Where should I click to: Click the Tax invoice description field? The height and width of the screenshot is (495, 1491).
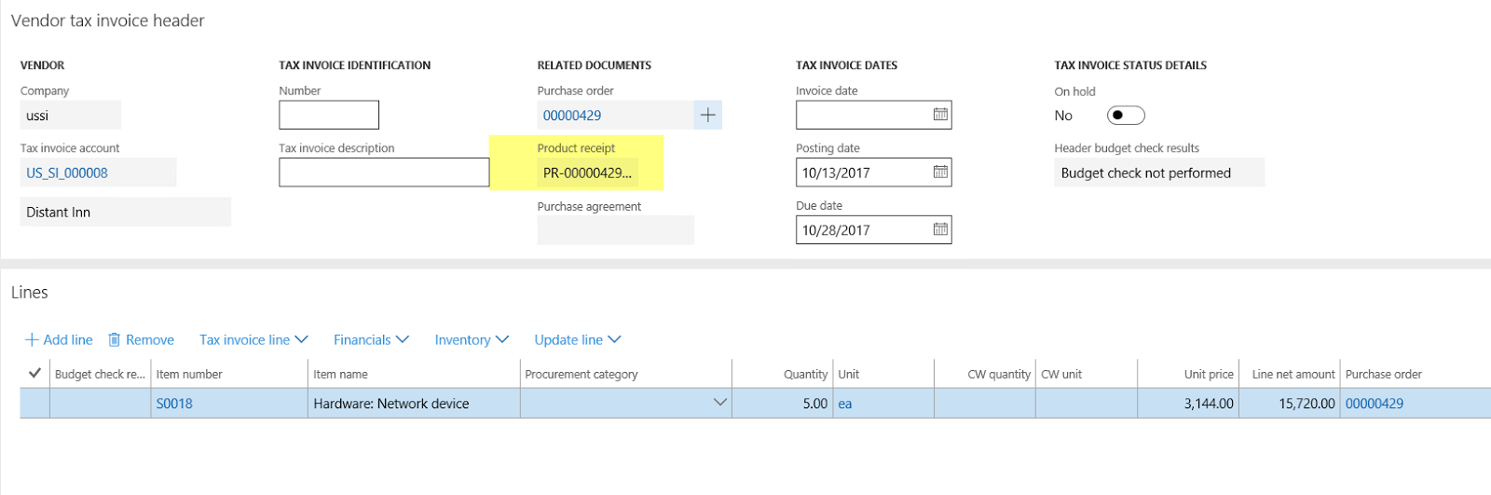coord(383,172)
